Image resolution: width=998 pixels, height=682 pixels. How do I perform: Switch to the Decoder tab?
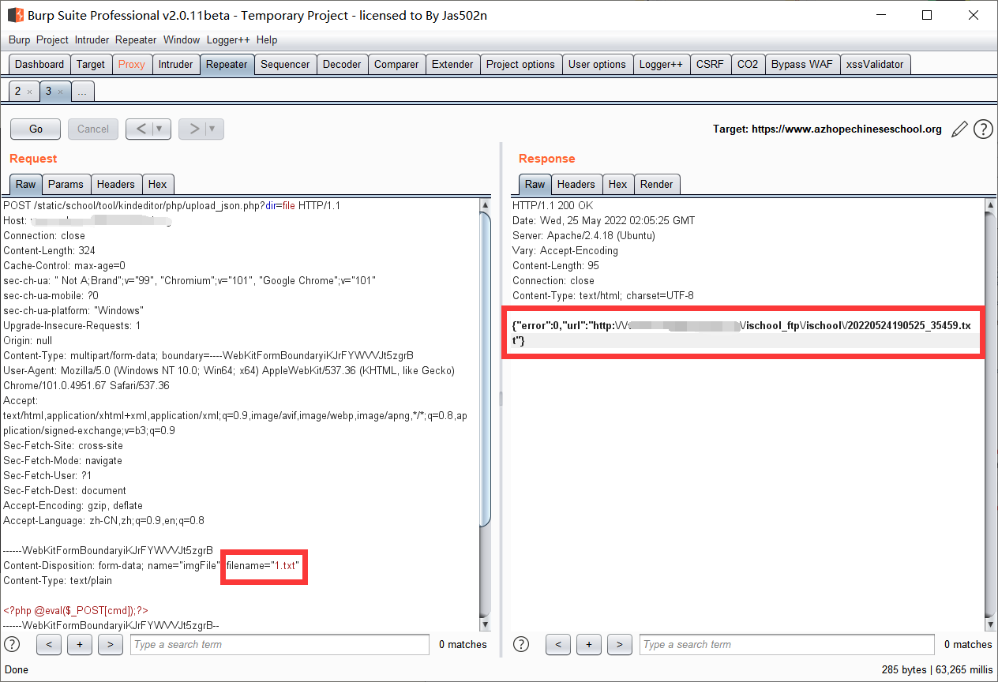(x=342, y=65)
